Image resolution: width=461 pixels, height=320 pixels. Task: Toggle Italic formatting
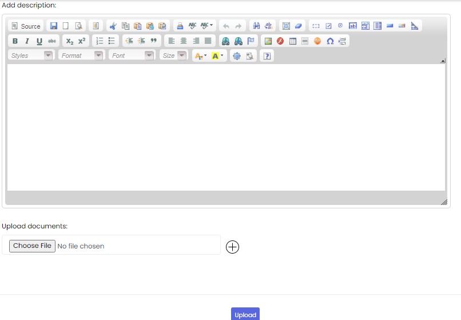click(27, 41)
